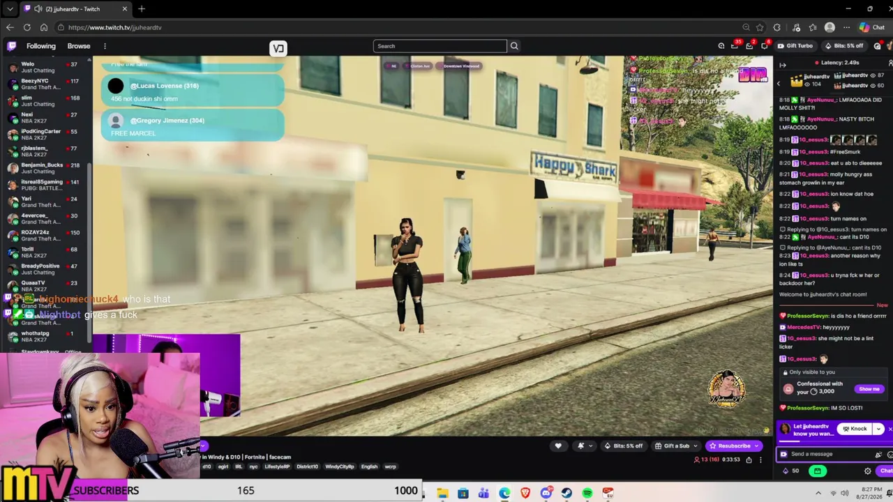Open the Twitch home logo
Viewport: 893px width, 502px height.
click(11, 46)
